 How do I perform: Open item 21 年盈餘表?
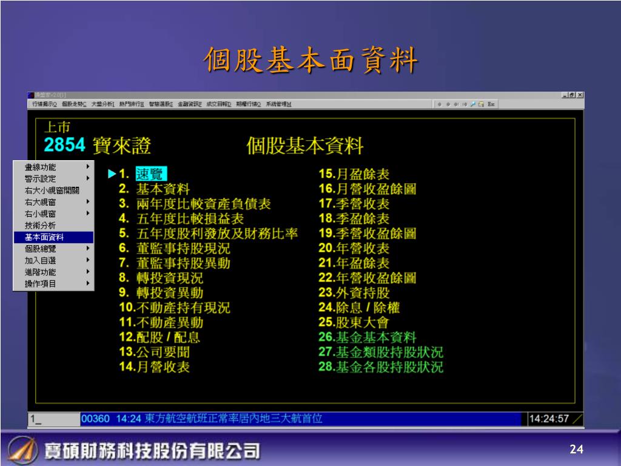pos(354,263)
